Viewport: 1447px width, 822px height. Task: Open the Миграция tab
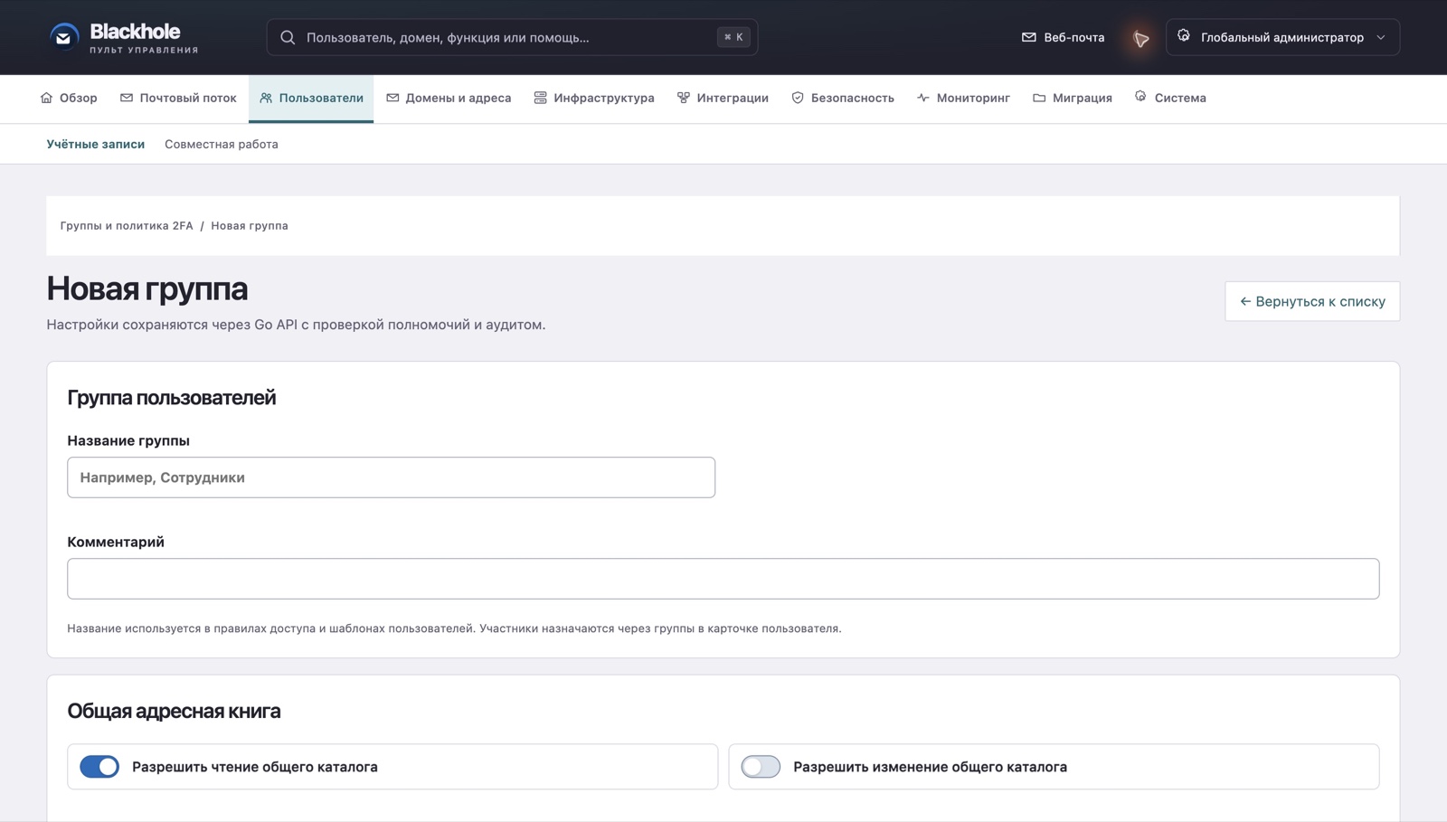pos(1072,98)
